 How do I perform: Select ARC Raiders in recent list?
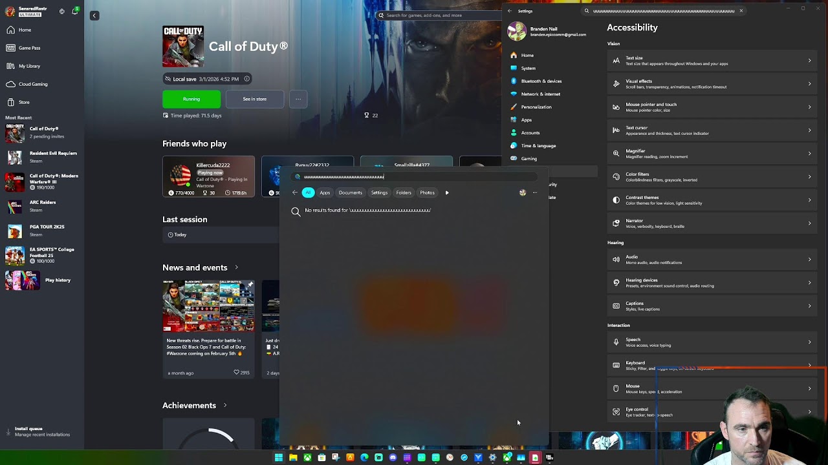pos(42,205)
